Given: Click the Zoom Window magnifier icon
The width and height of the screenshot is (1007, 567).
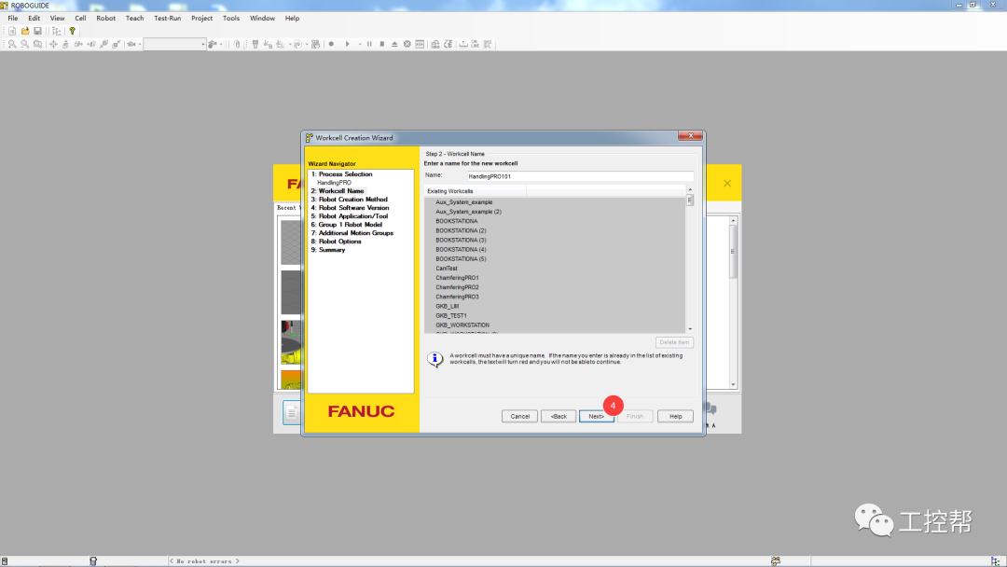Looking at the screenshot, I should tap(37, 45).
